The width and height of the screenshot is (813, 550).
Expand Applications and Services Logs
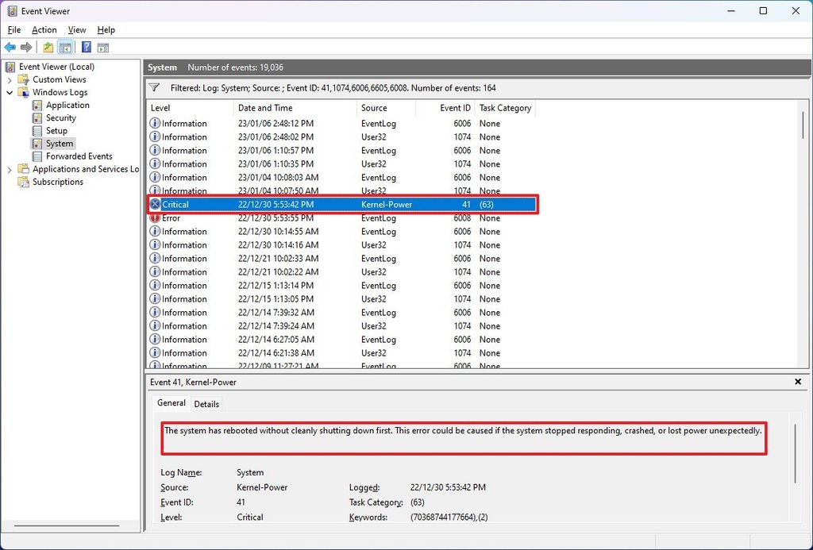click(9, 168)
